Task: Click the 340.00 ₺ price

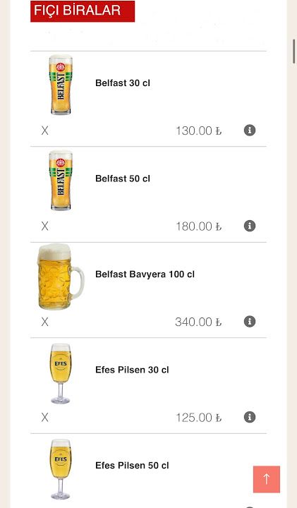Action: point(198,322)
